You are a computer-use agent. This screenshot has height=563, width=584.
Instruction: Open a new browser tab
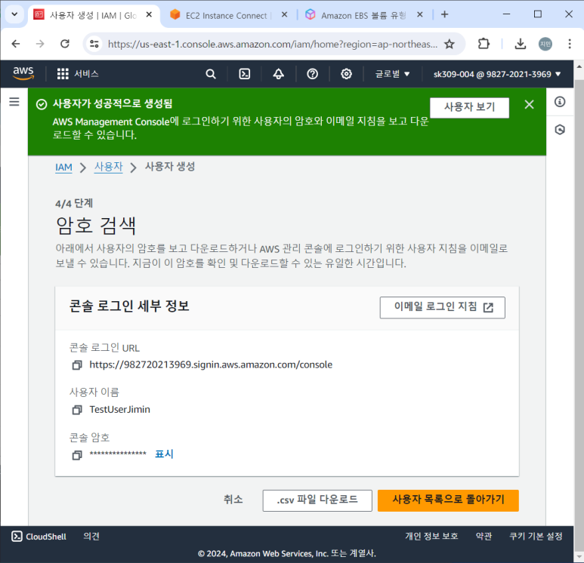tap(444, 14)
